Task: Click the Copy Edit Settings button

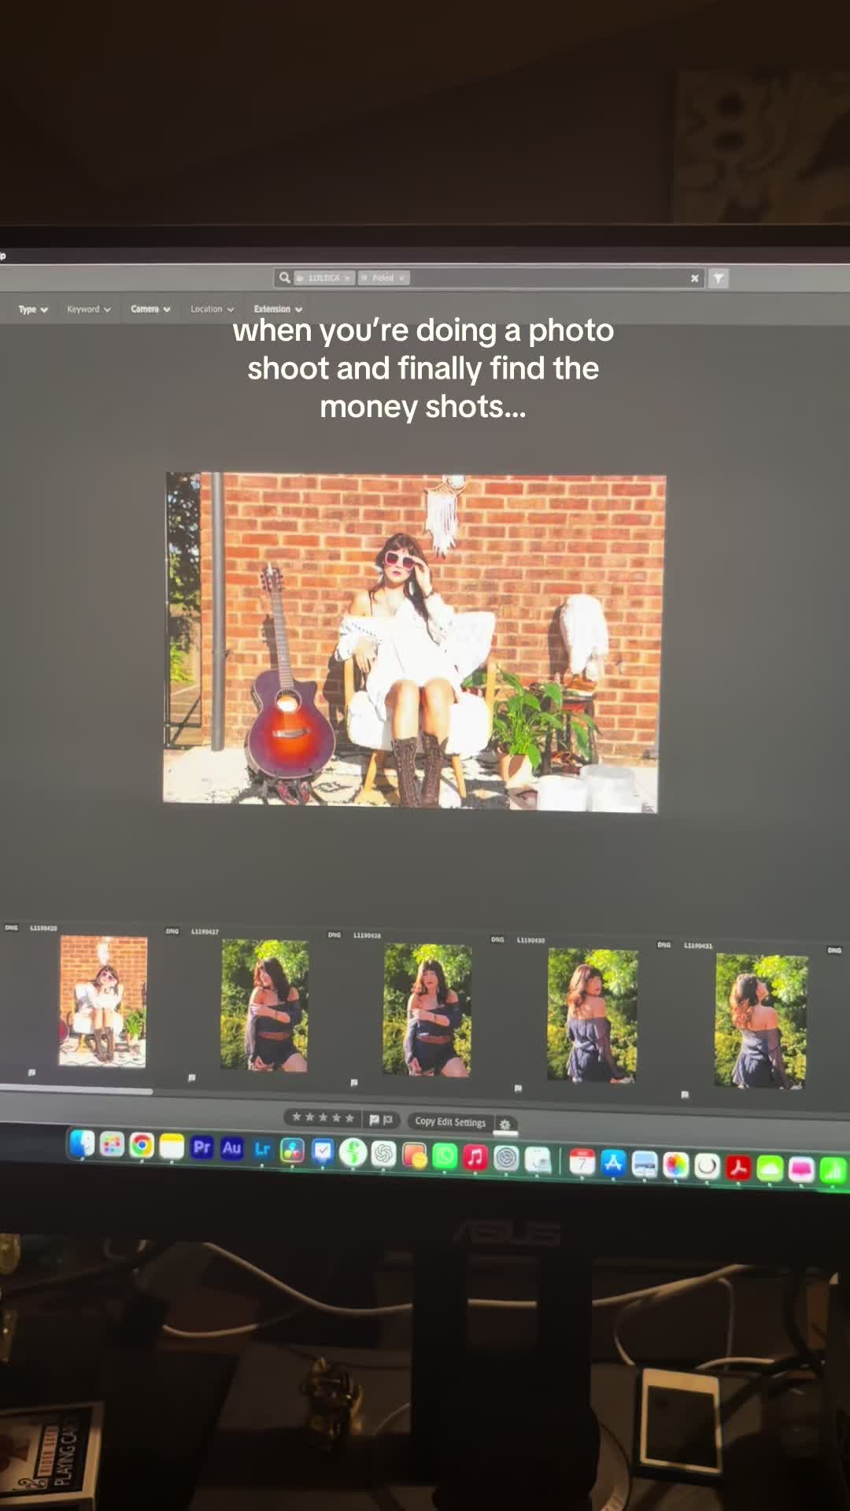Action: (x=450, y=1121)
